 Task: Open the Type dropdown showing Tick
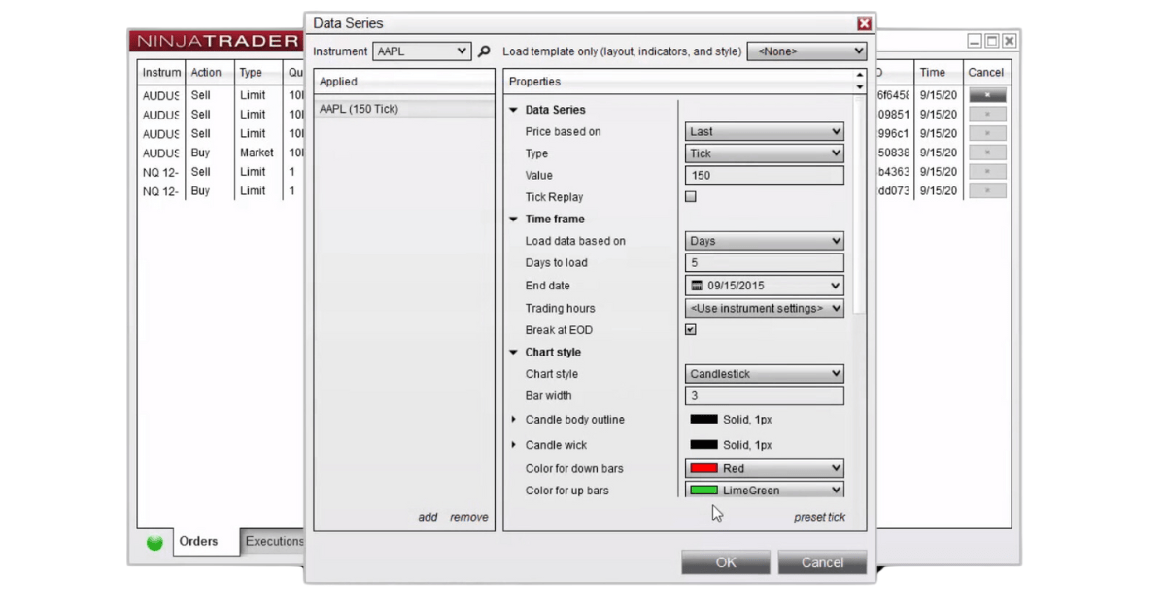(765, 152)
